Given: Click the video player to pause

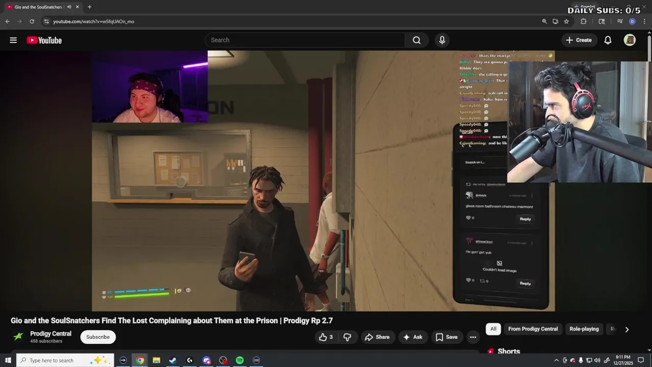Looking at the screenshot, I should click(323, 181).
